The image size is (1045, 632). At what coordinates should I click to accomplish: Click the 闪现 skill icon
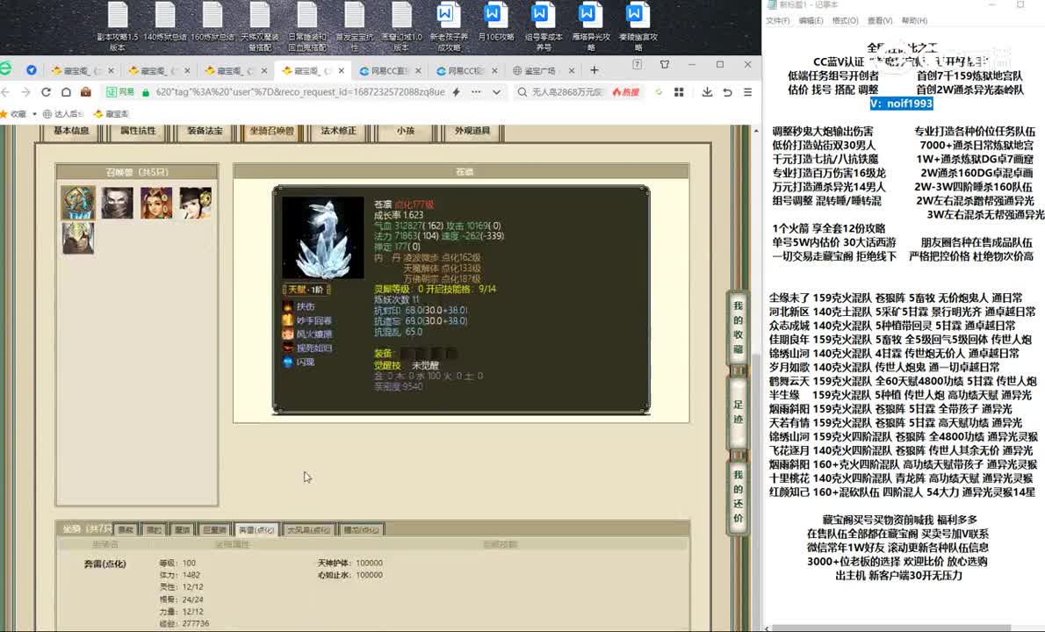[x=287, y=362]
